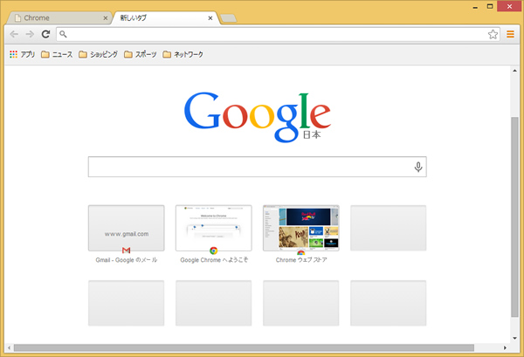
Task: Open the アプリ apps grid shortcut
Action: click(x=22, y=54)
